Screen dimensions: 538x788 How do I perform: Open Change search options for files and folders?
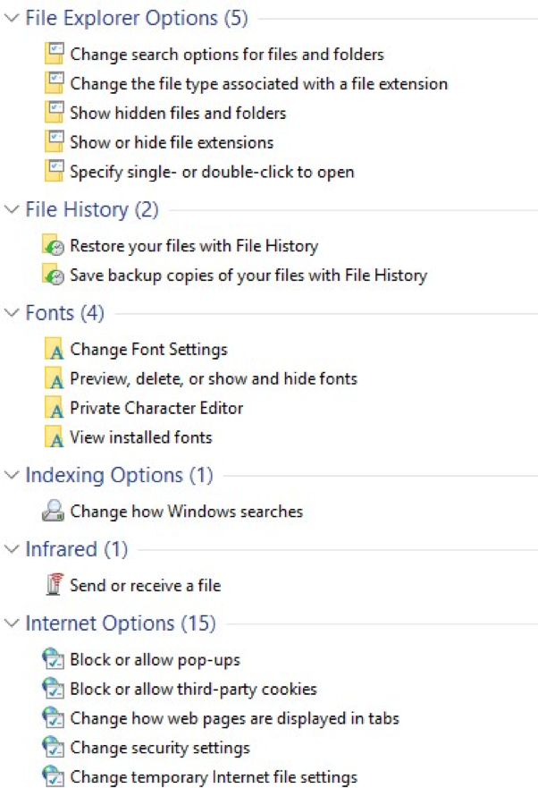point(227,55)
